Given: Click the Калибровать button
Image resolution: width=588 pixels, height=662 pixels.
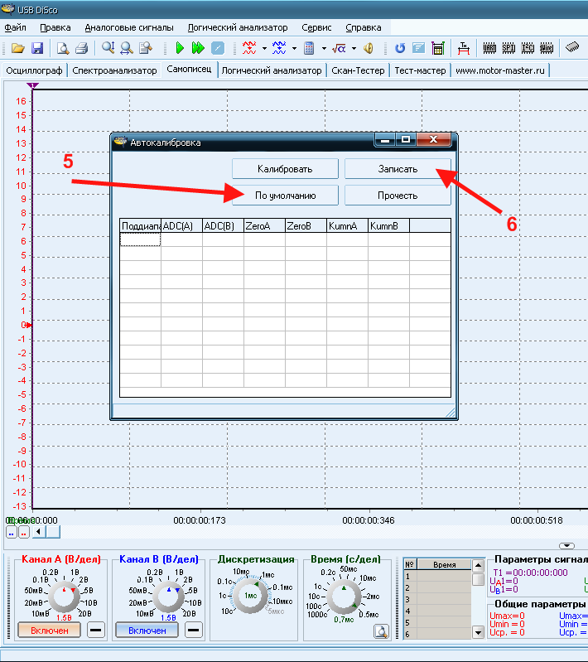Looking at the screenshot, I should (285, 169).
